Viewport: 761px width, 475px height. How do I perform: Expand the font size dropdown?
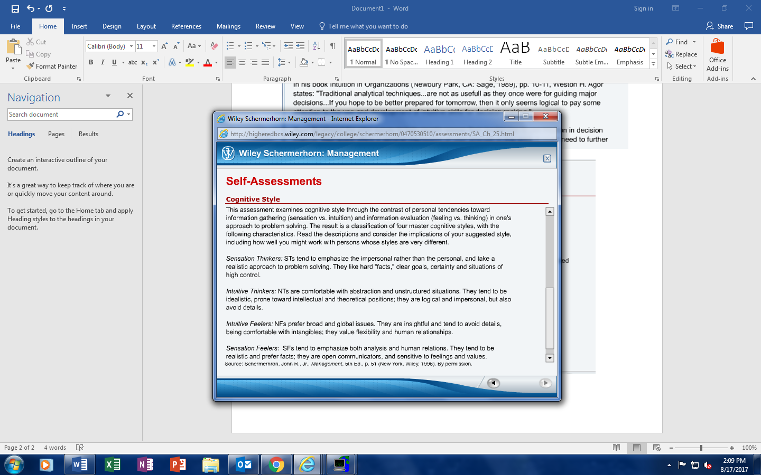pyautogui.click(x=154, y=46)
